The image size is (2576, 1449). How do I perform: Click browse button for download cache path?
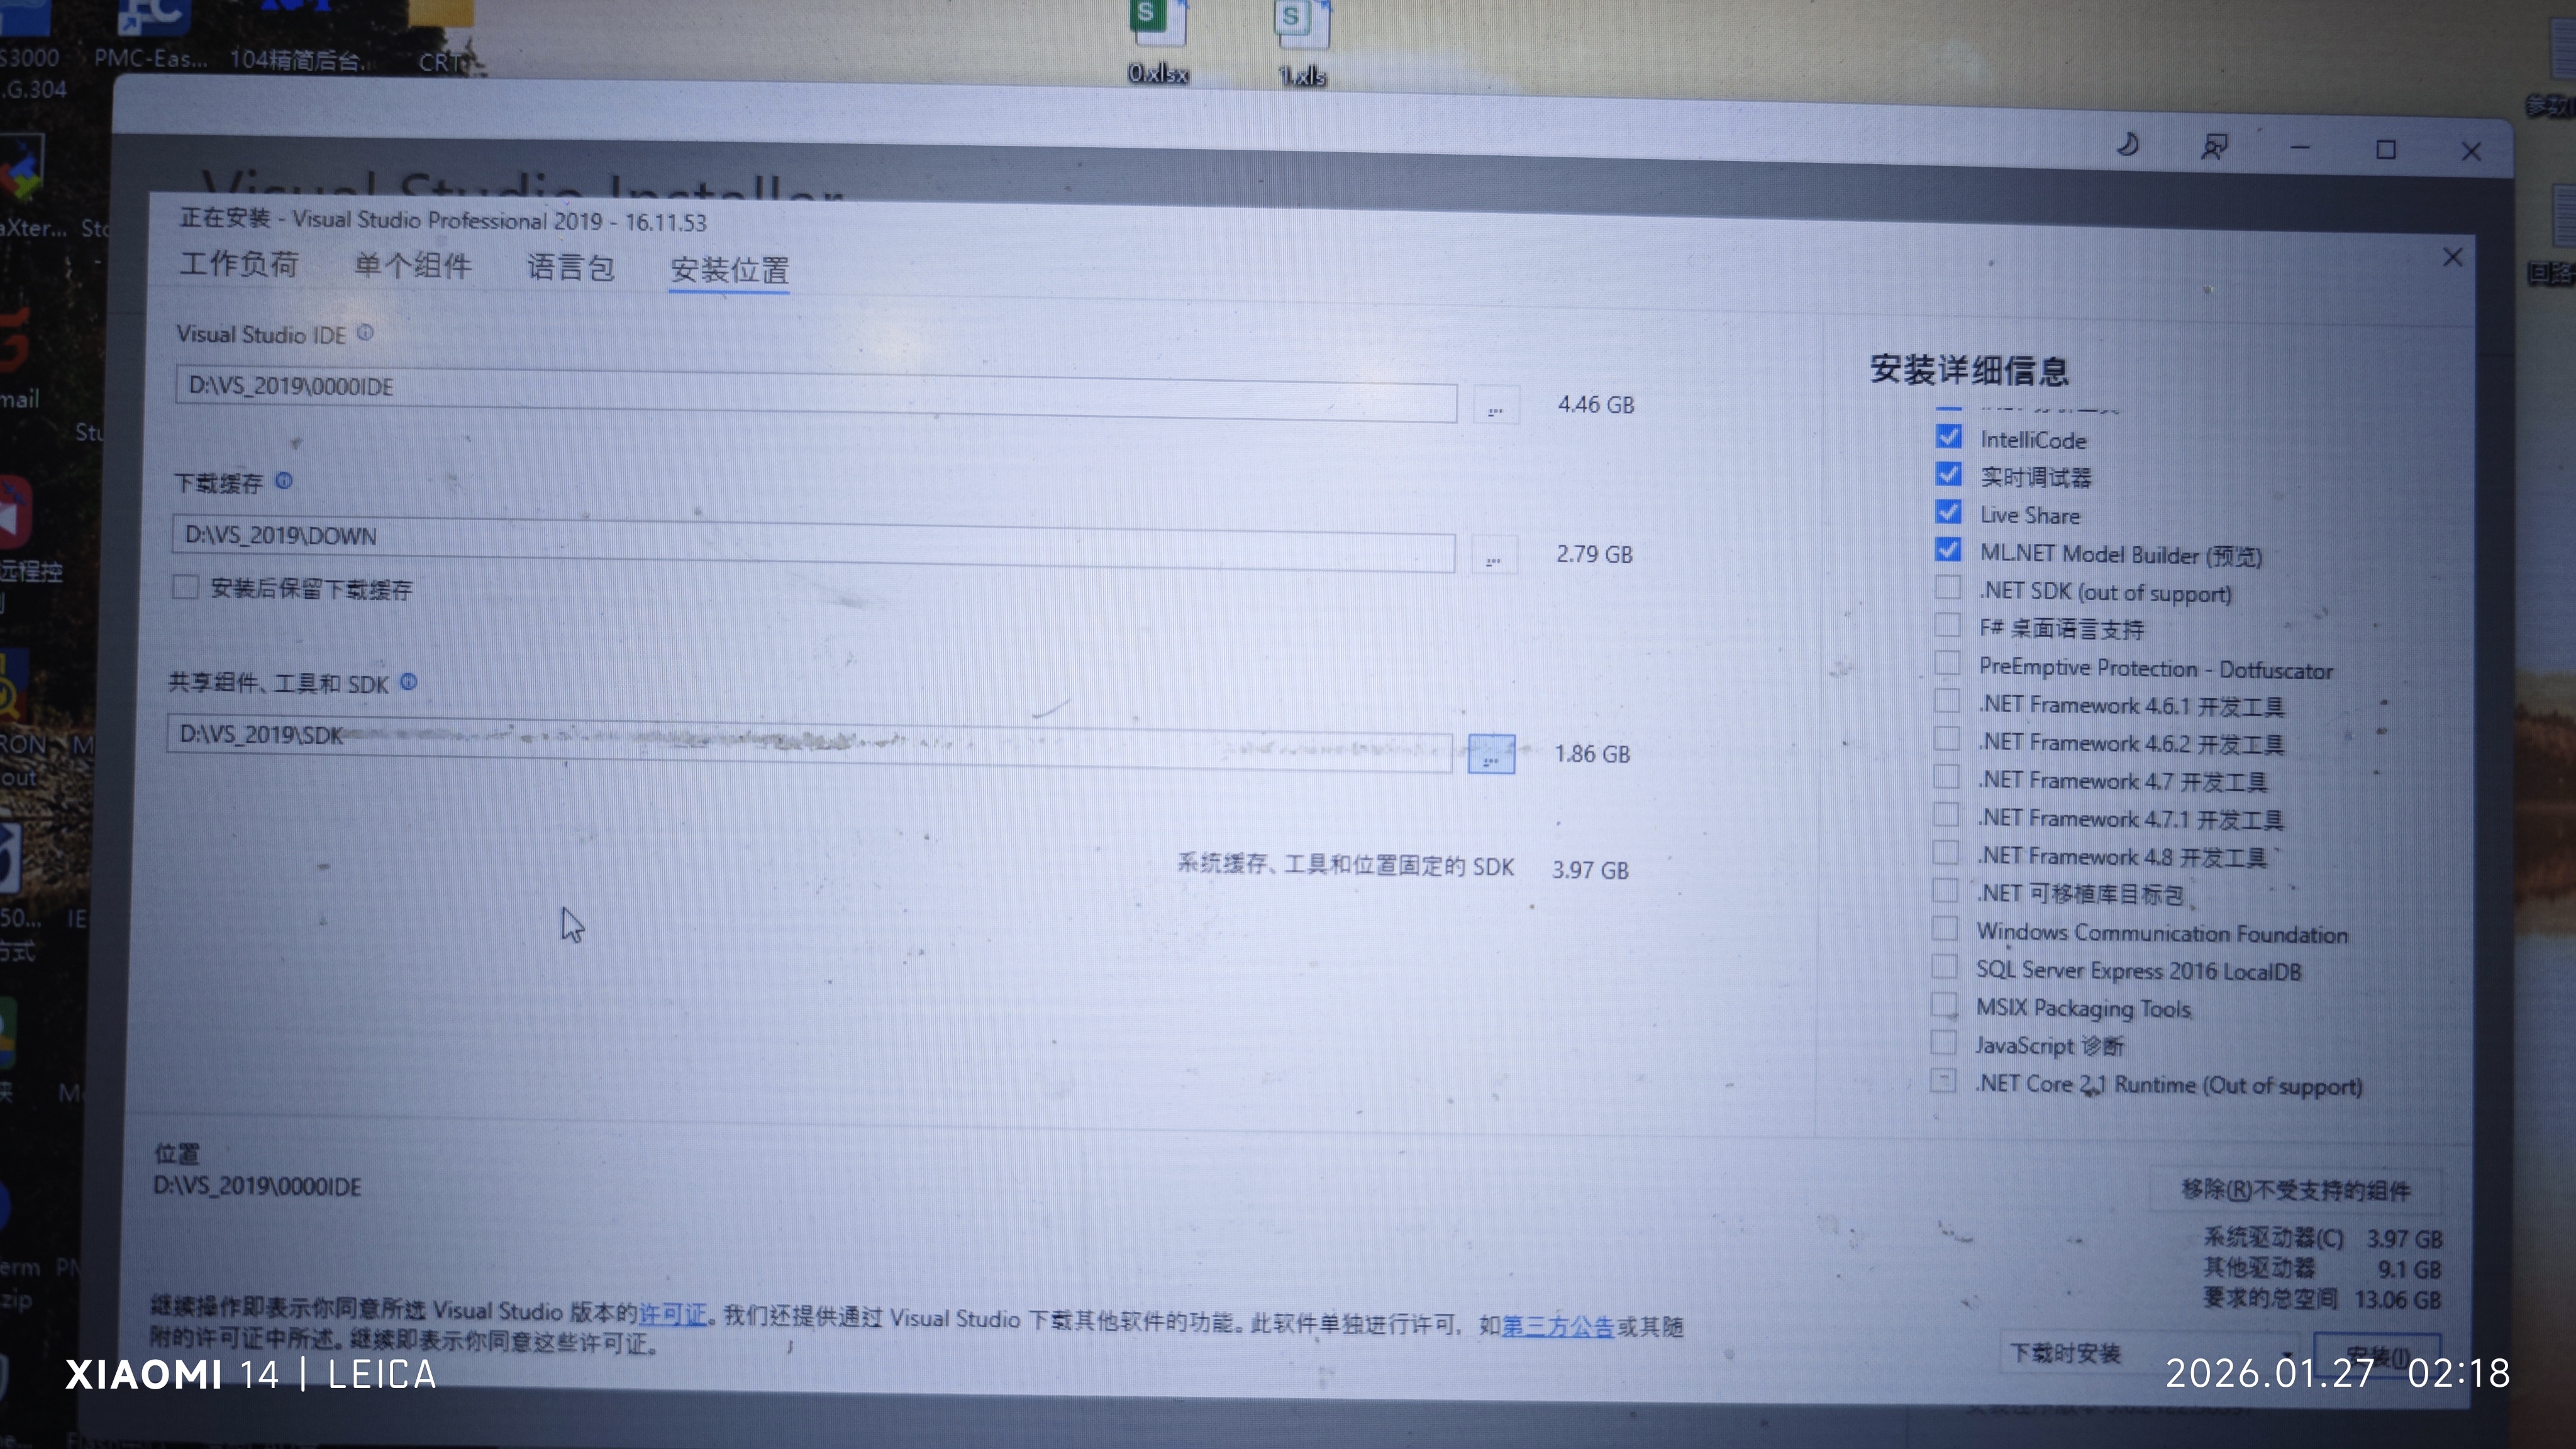coord(1493,556)
